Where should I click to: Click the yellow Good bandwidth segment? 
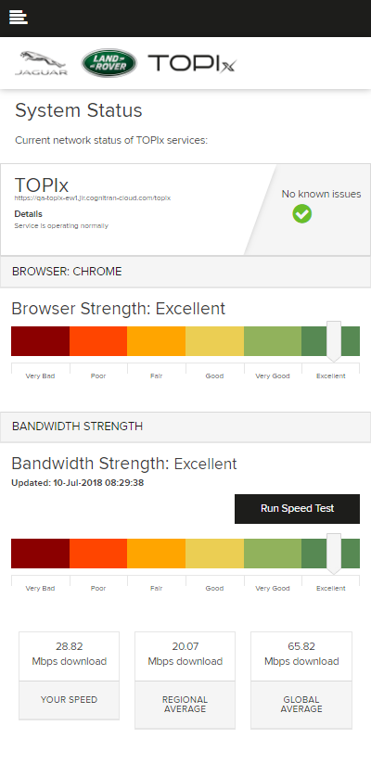214,554
